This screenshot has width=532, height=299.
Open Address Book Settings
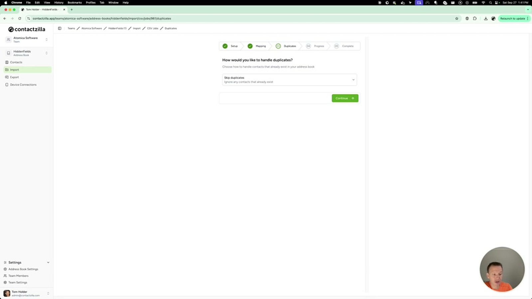(x=23, y=269)
